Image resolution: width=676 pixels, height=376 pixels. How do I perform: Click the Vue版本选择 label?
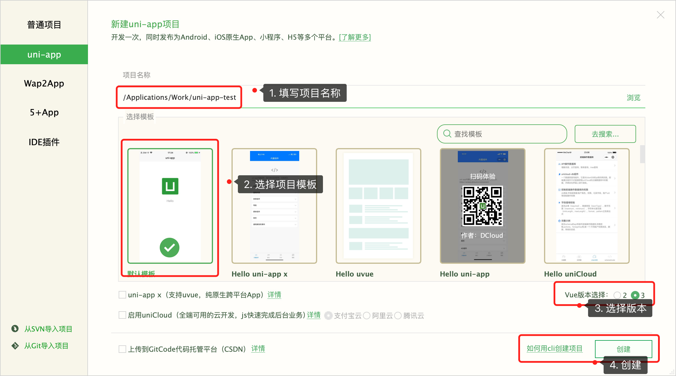(x=587, y=295)
